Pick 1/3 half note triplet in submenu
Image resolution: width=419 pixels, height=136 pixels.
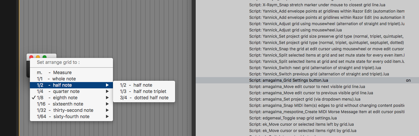click(x=143, y=91)
